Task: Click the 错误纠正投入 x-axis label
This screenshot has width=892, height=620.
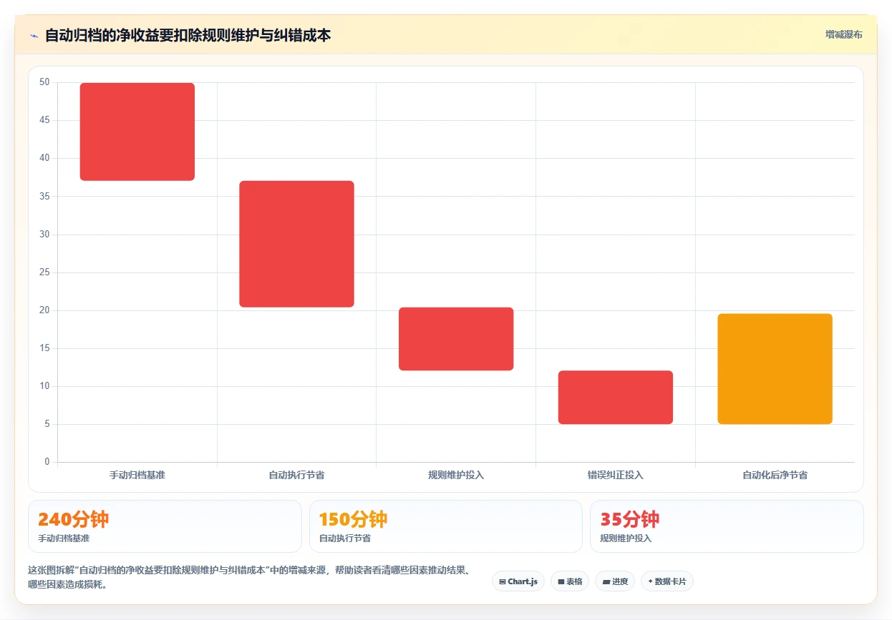Action: 616,475
